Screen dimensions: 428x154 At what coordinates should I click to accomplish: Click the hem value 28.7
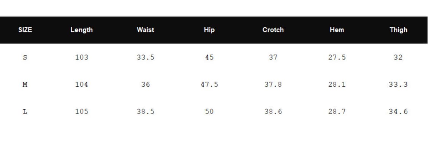pyautogui.click(x=337, y=112)
